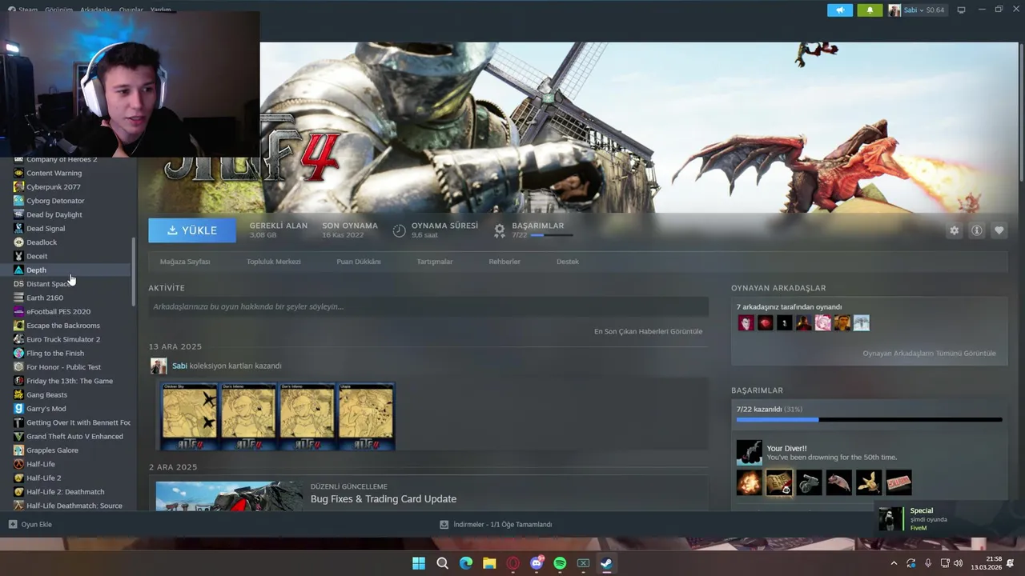1025x576 pixels.
Task: Open the Destek tab
Action: coord(568,262)
